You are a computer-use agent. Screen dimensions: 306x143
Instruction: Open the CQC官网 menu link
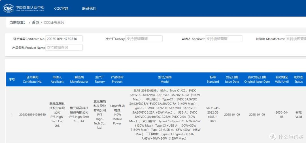click(61, 8)
